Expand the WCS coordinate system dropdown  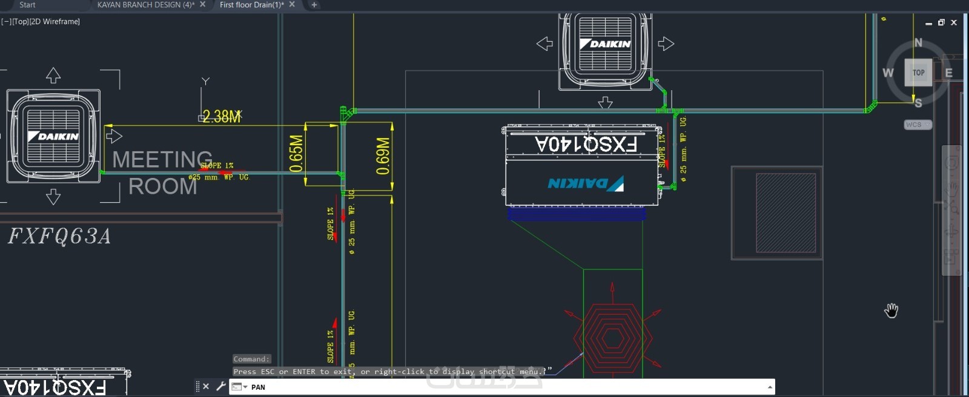(x=918, y=125)
